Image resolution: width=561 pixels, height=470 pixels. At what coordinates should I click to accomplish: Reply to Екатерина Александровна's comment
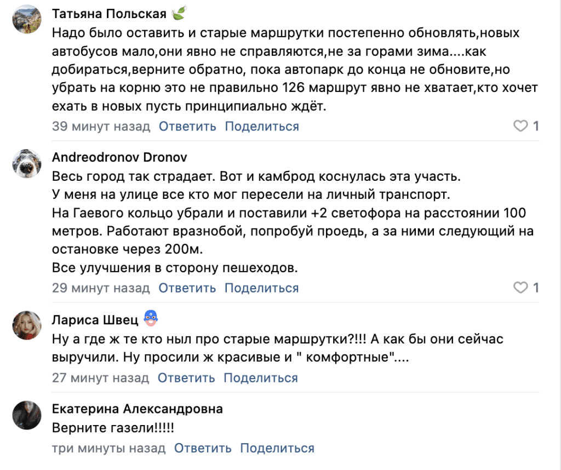(x=203, y=448)
